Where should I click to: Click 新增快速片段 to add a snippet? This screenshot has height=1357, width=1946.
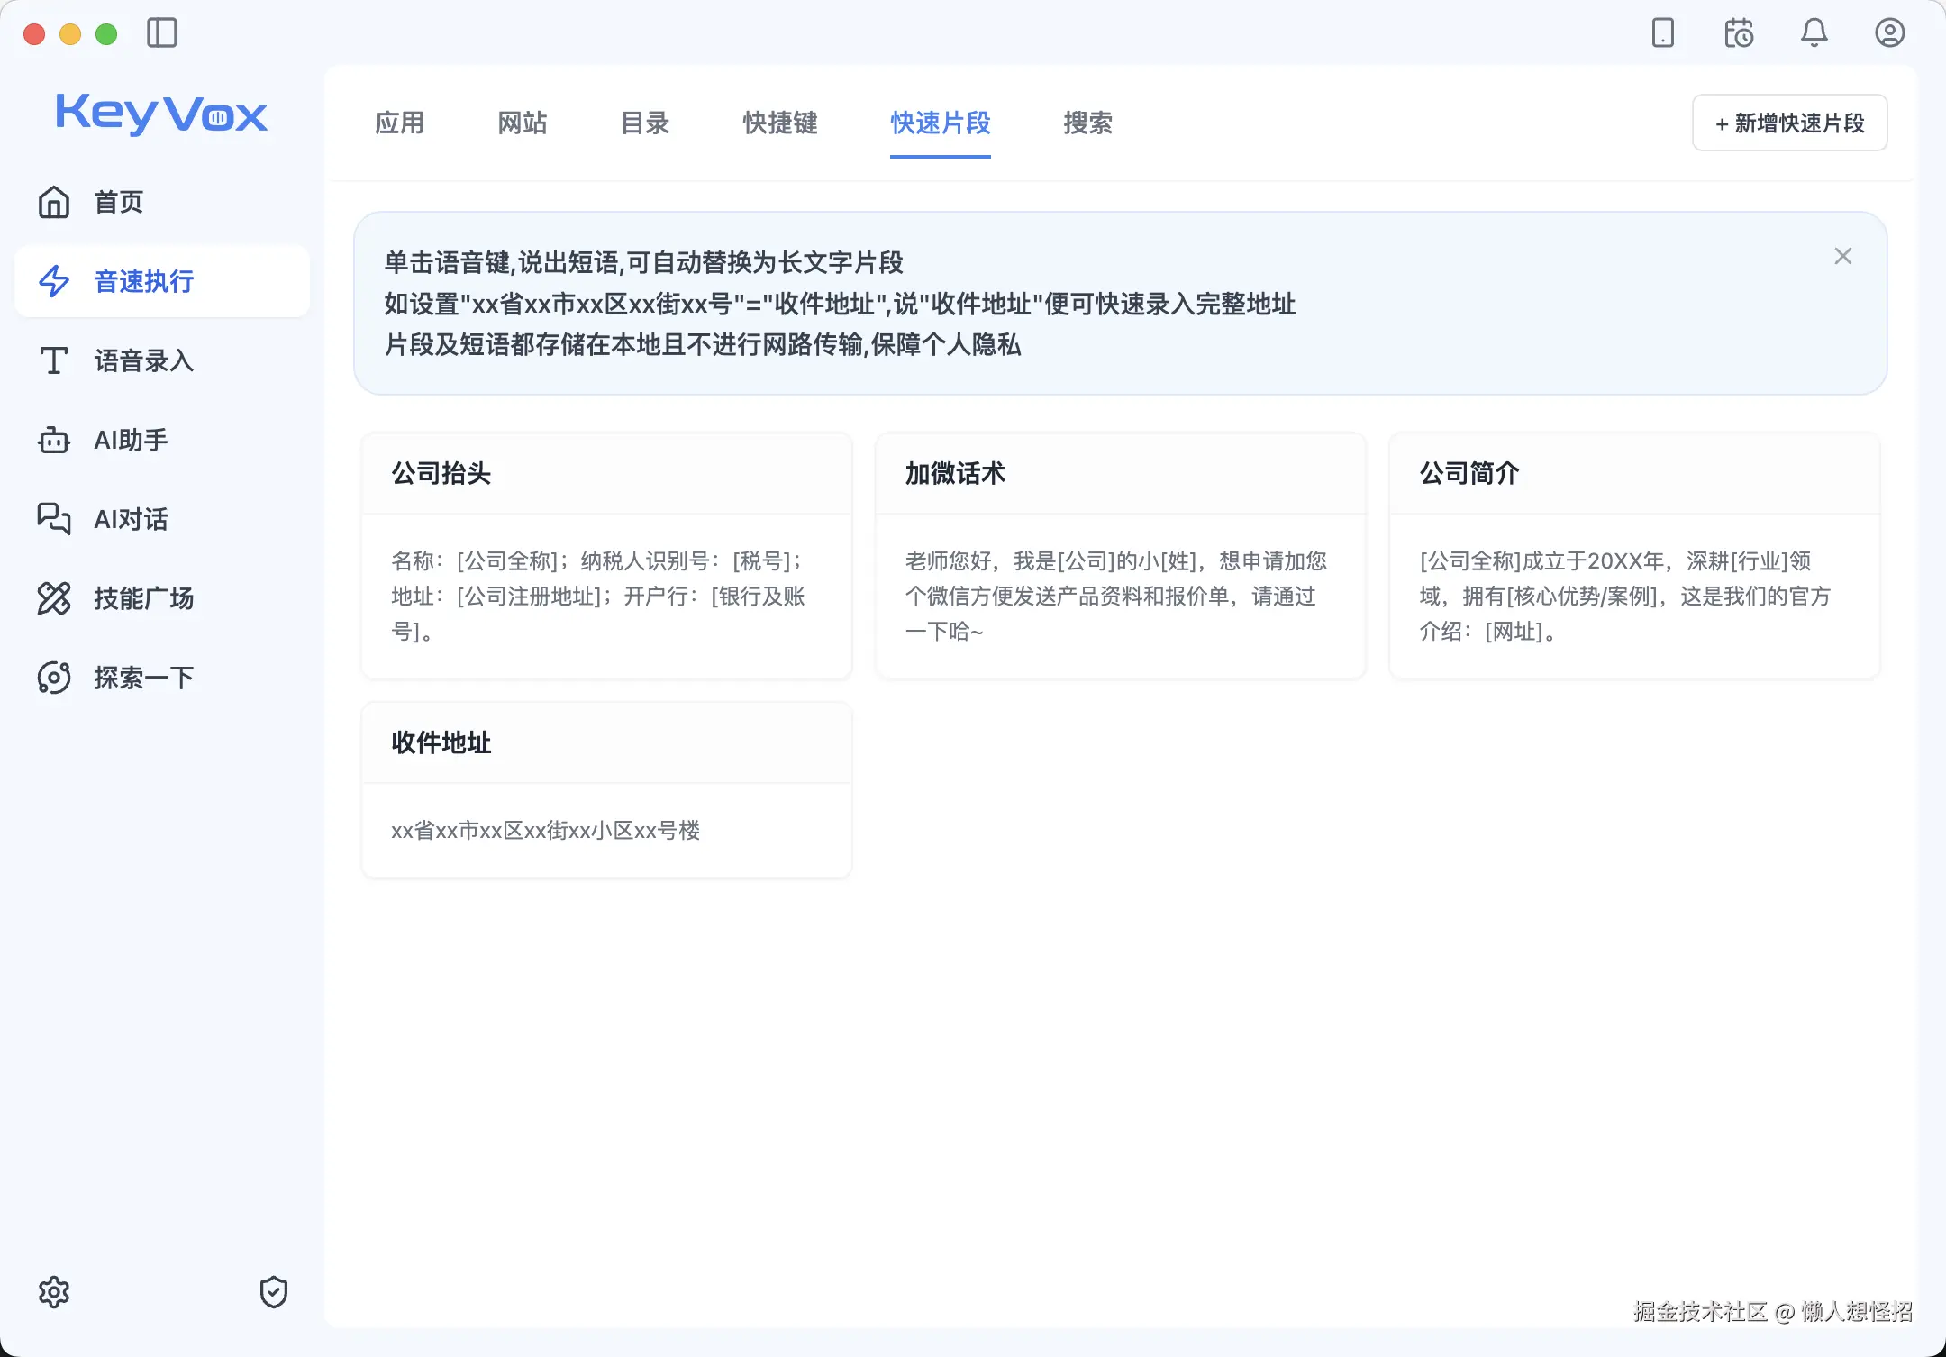(x=1788, y=123)
